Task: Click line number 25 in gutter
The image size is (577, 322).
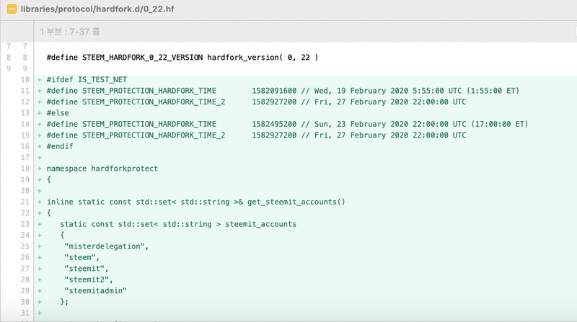Action: click(25, 246)
